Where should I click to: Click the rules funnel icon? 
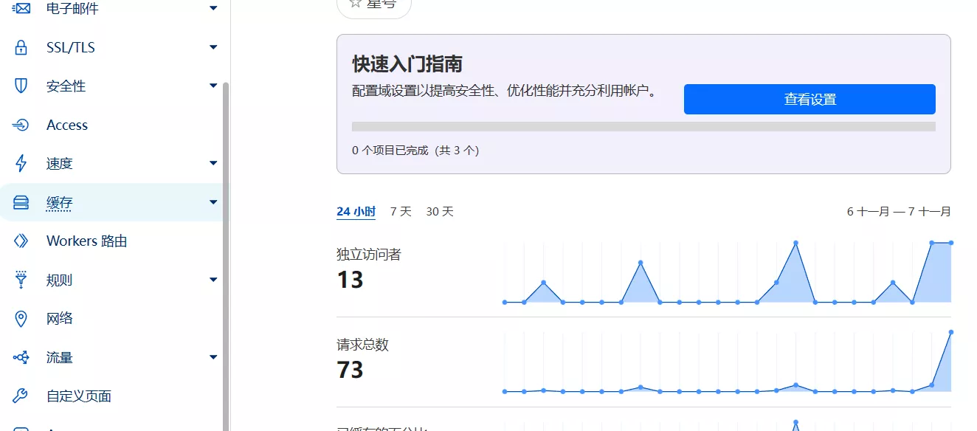click(x=21, y=280)
